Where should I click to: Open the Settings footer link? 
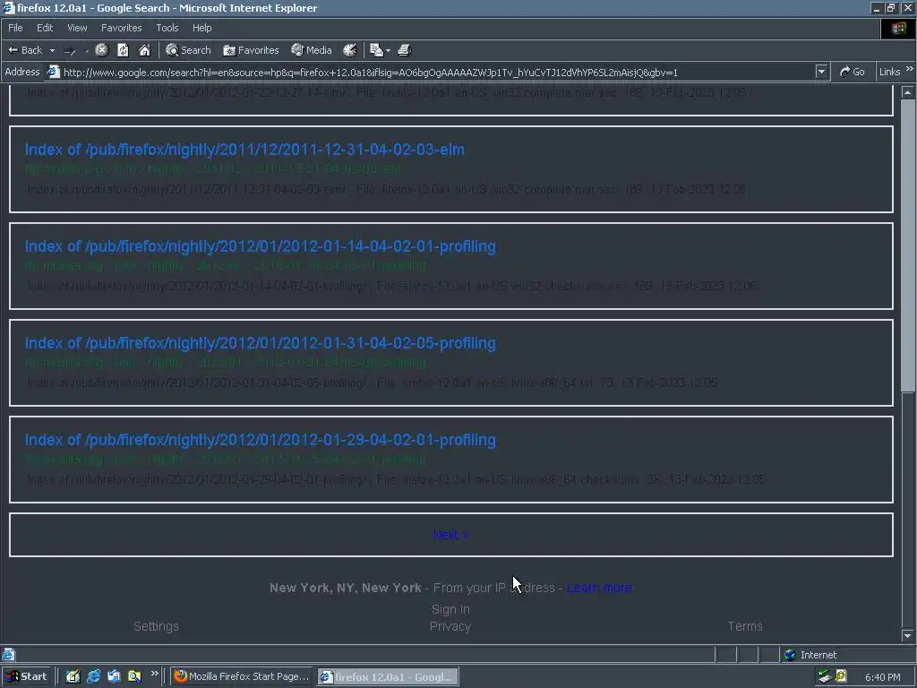[x=156, y=626]
